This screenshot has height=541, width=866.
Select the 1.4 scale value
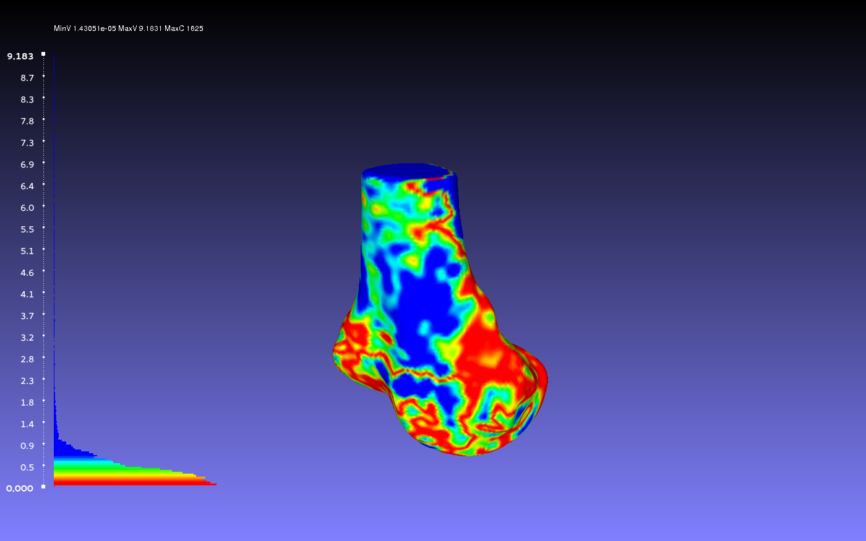[x=27, y=424]
